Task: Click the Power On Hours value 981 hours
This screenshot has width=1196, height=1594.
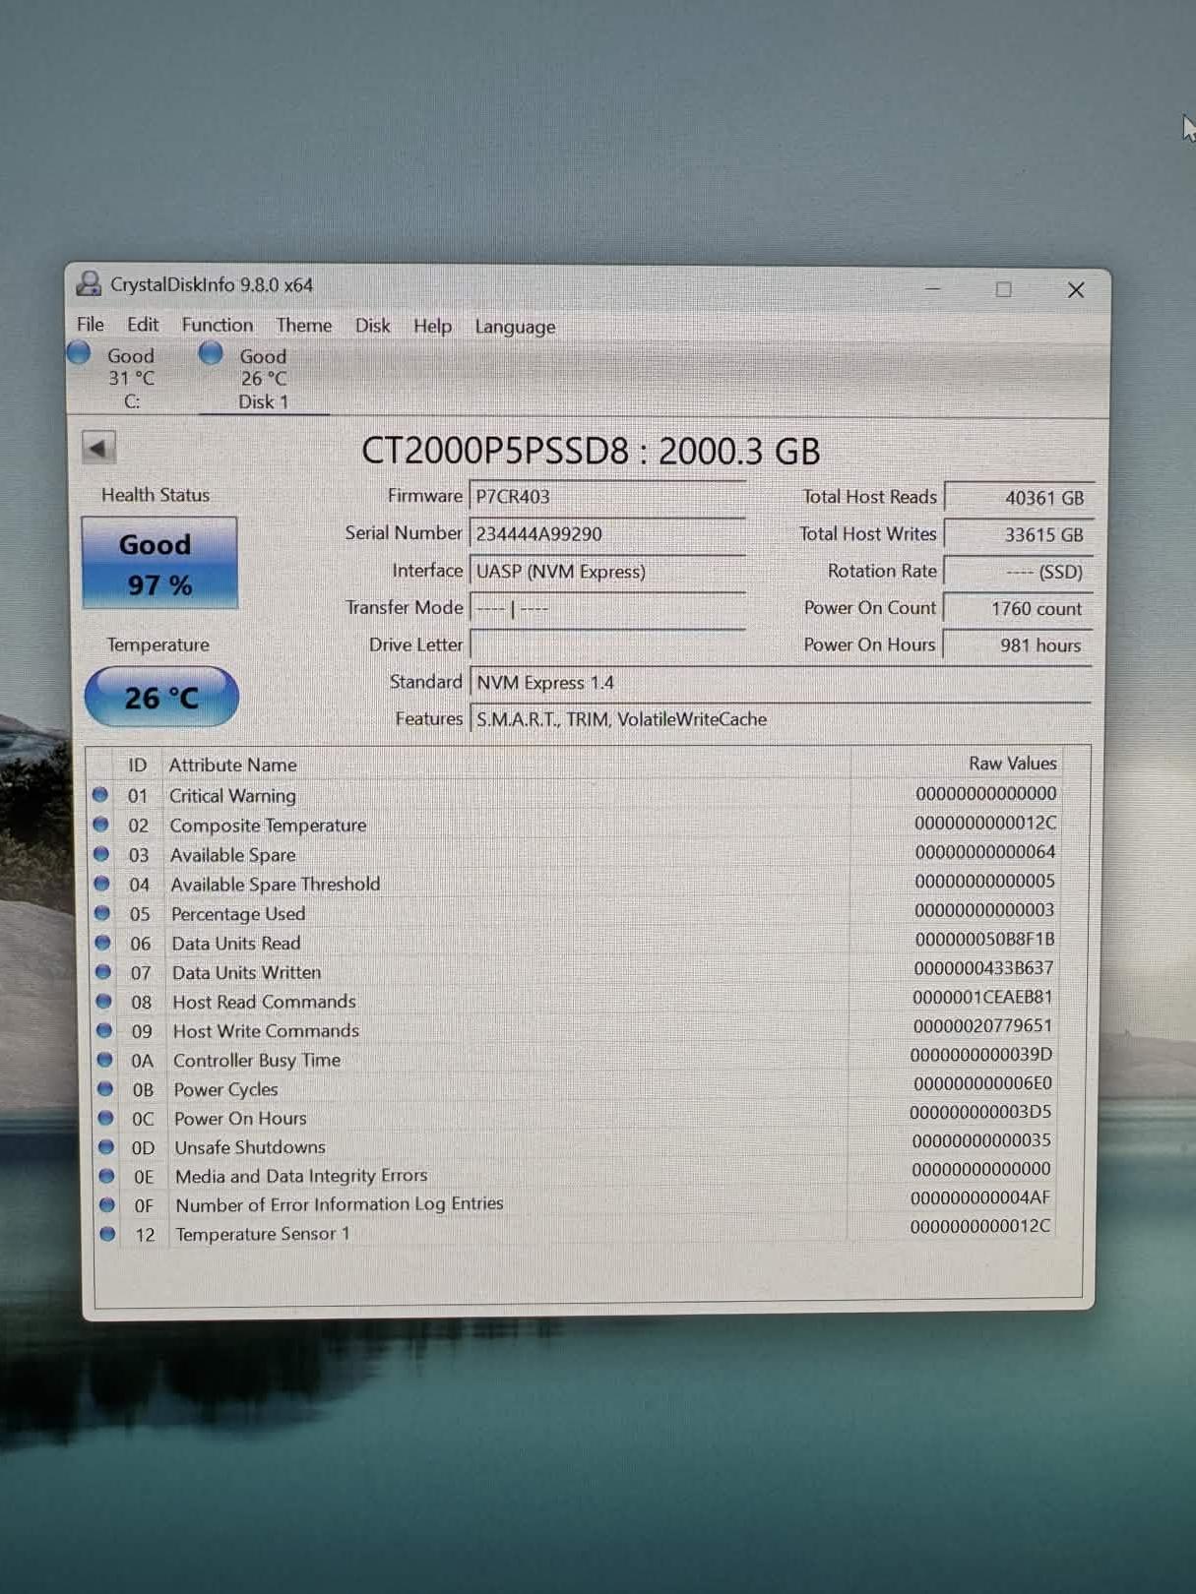Action: coord(1018,645)
